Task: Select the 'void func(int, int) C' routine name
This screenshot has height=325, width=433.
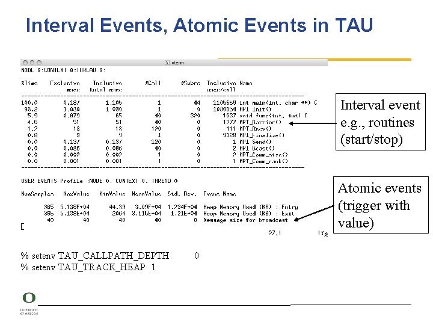Action: tap(274, 116)
